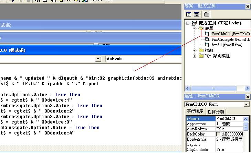Select the (Name) property row
251x153 pixels.
pos(215,119)
